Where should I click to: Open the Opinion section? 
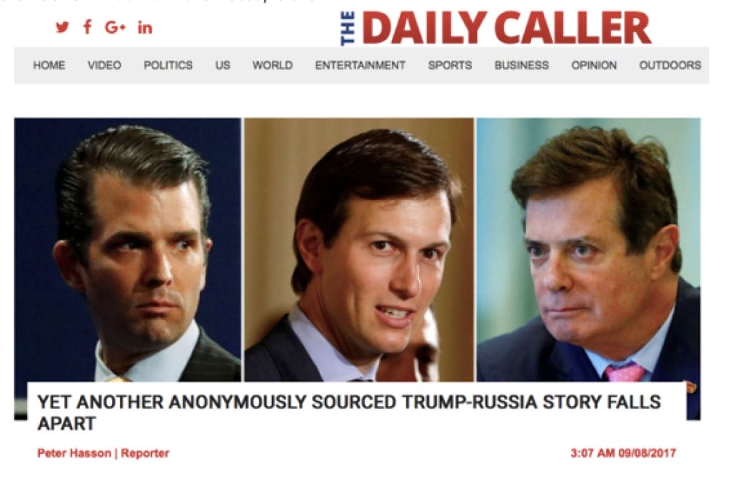(594, 65)
